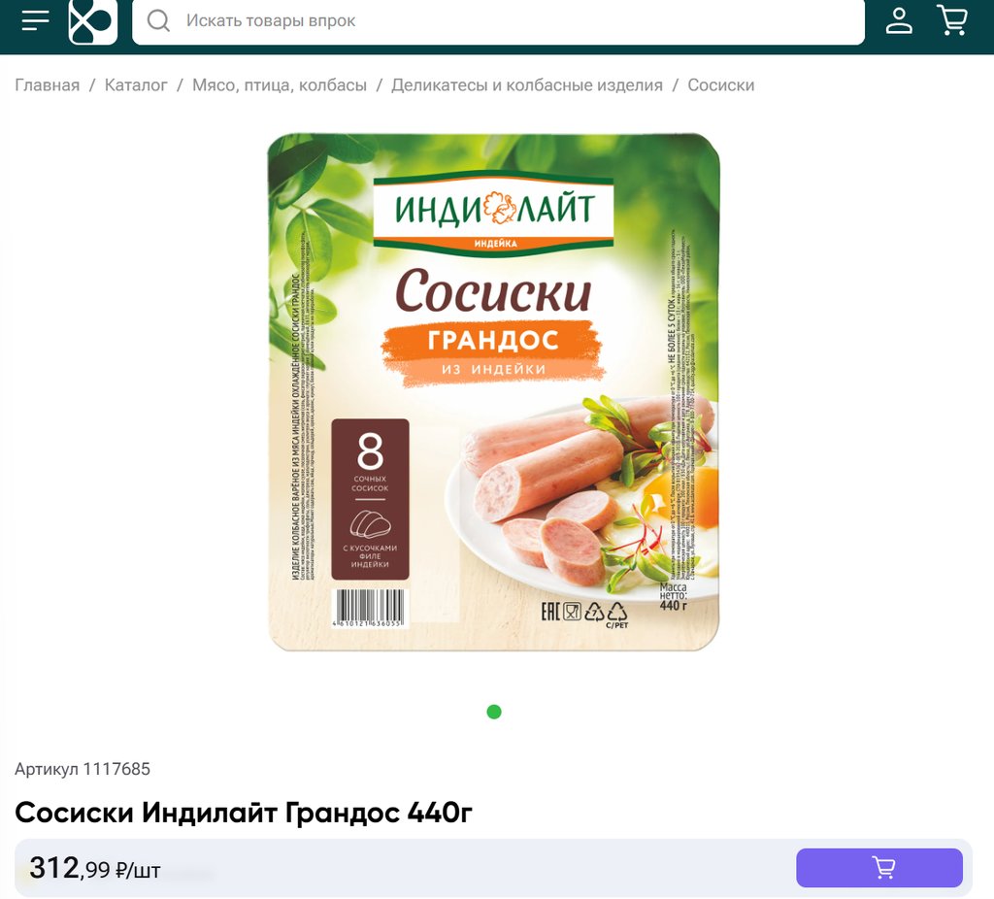Viewport: 994px width, 899px height.
Task: Open the hamburger menu
Action: [36, 21]
